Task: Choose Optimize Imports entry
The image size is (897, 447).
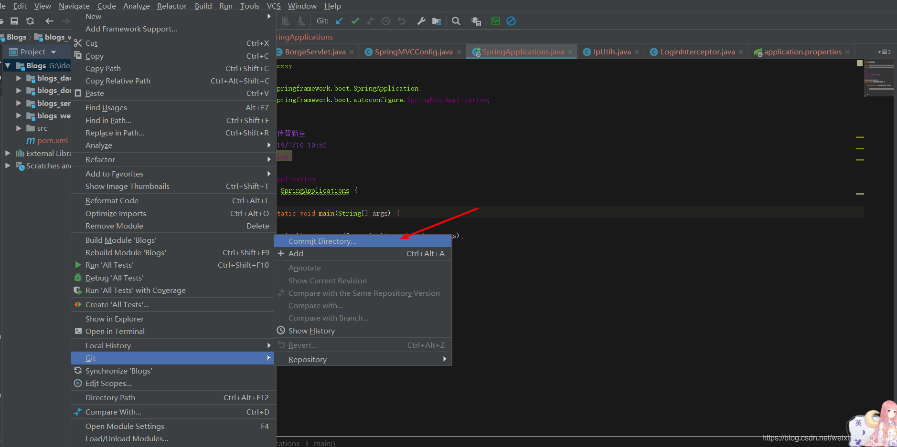Action: coord(173,213)
